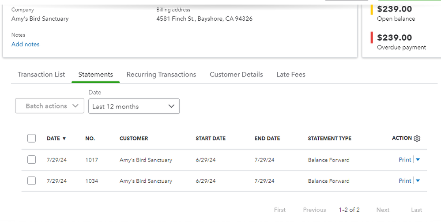Viewport: 441px width, 222px height.
Task: Print statement number 1034
Action: [405, 181]
